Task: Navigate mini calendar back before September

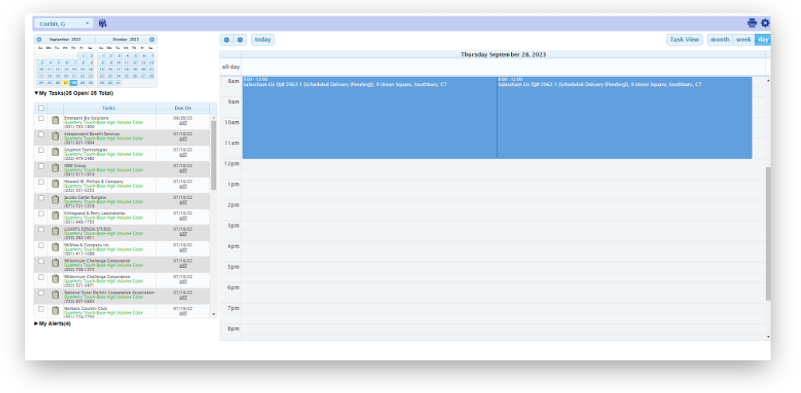Action: click(x=39, y=40)
